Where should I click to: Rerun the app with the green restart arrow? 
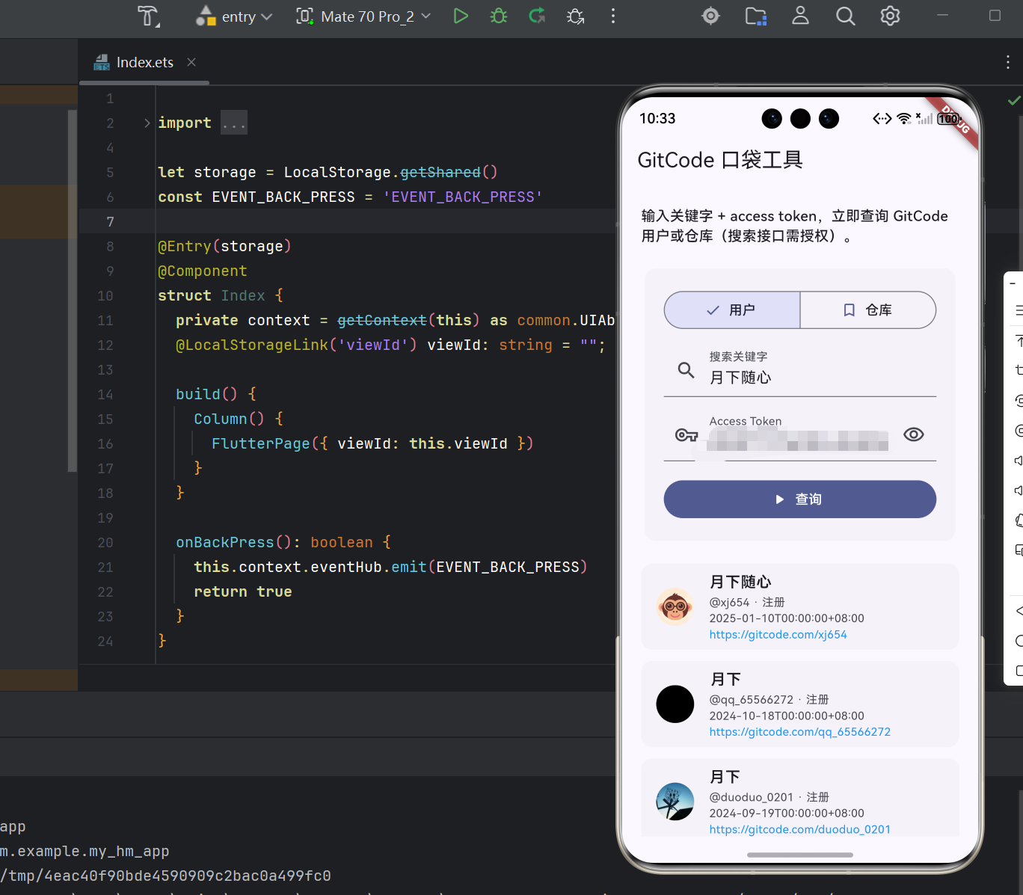(x=537, y=16)
